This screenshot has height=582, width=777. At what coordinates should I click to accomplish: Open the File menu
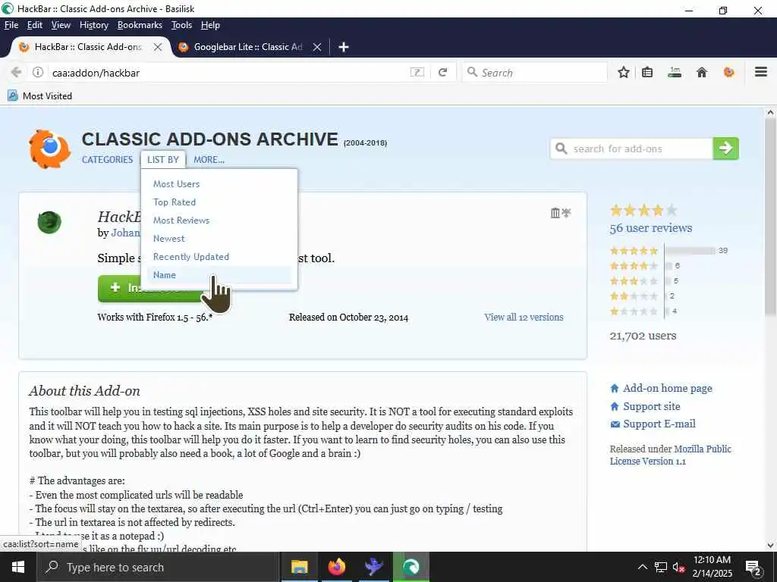11,25
